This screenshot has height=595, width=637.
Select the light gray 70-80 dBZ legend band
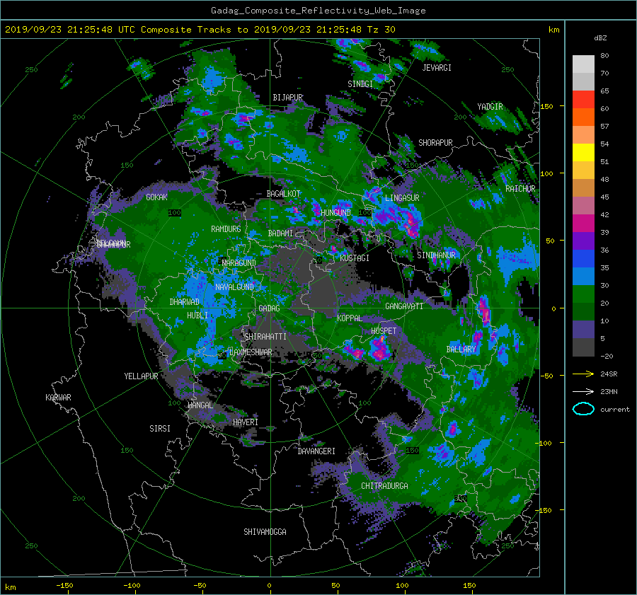[583, 64]
